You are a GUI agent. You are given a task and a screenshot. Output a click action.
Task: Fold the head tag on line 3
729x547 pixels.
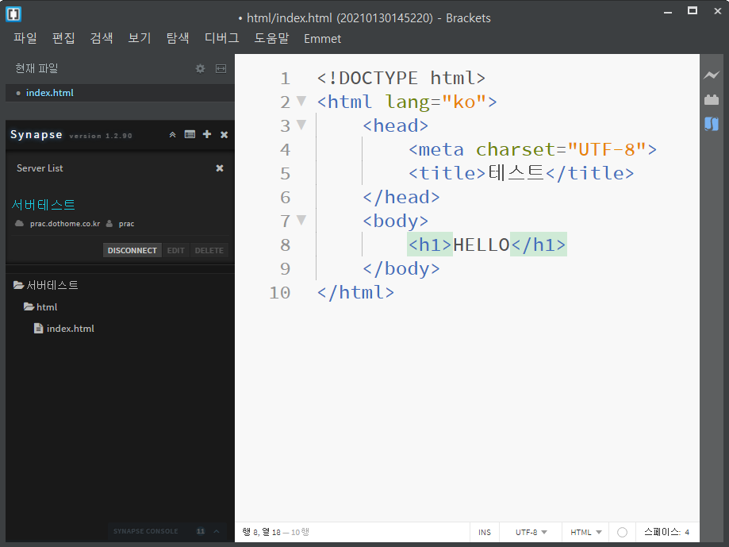point(301,124)
